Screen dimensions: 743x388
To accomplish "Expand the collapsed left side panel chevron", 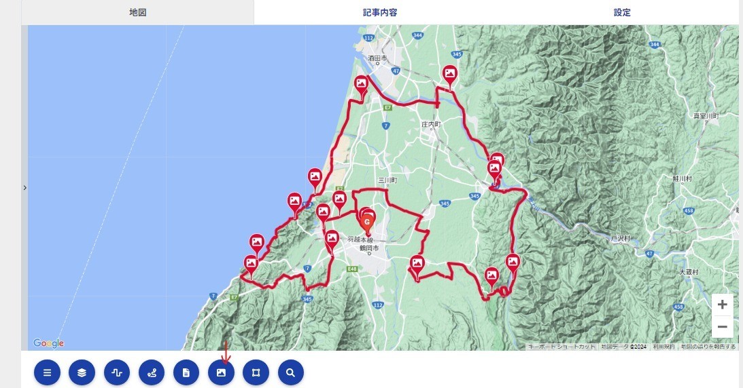I will click(x=24, y=188).
